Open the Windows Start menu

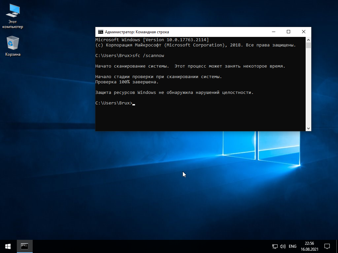8,246
